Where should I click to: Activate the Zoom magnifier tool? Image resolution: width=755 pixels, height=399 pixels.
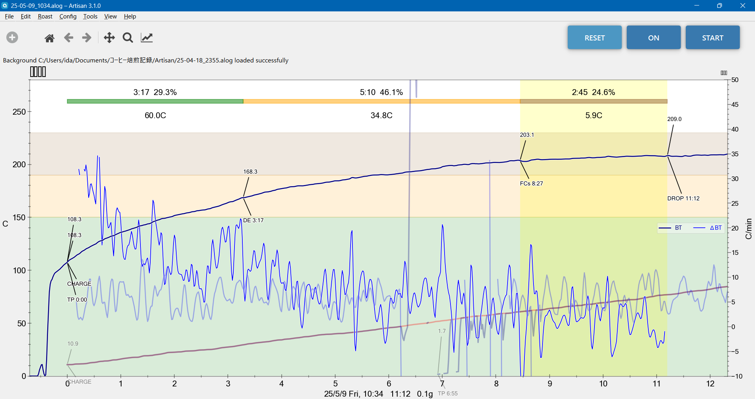(x=128, y=38)
